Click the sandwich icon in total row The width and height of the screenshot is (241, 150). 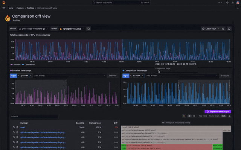tap(17, 127)
